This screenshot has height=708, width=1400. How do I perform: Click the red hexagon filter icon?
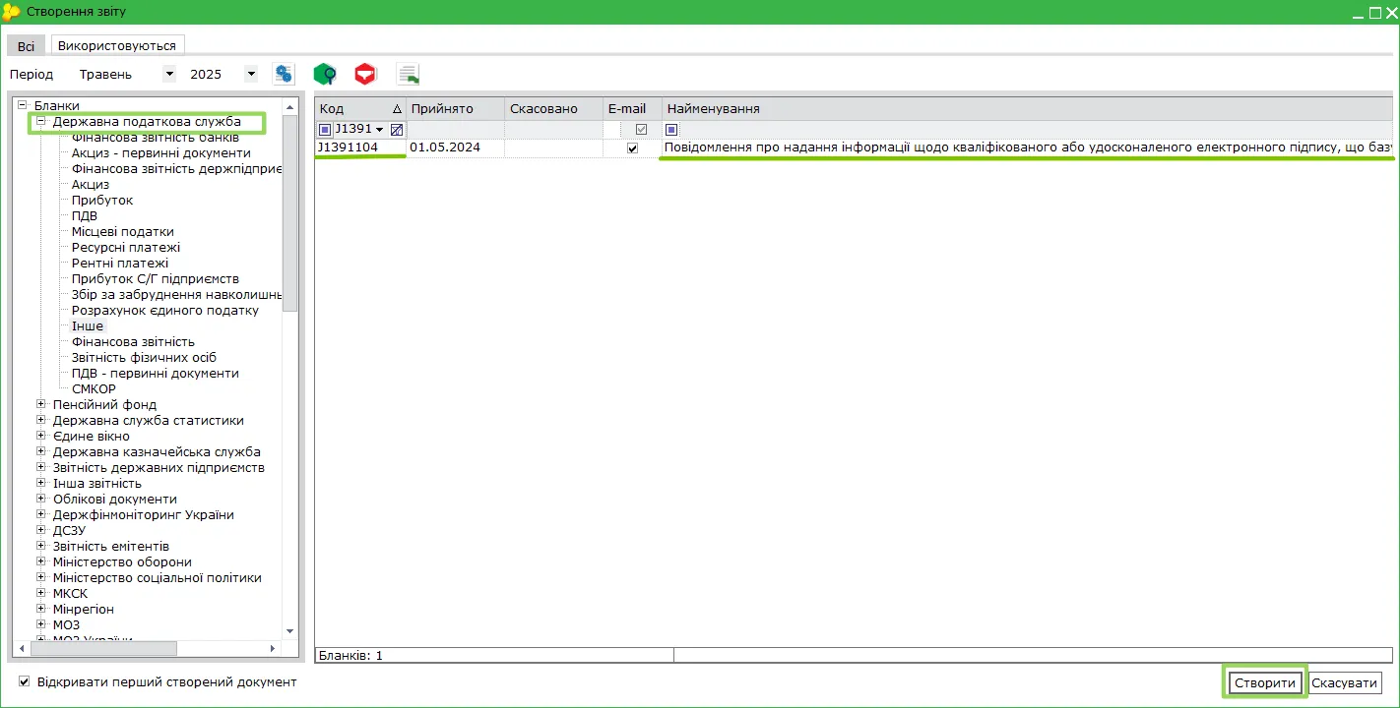pos(365,74)
